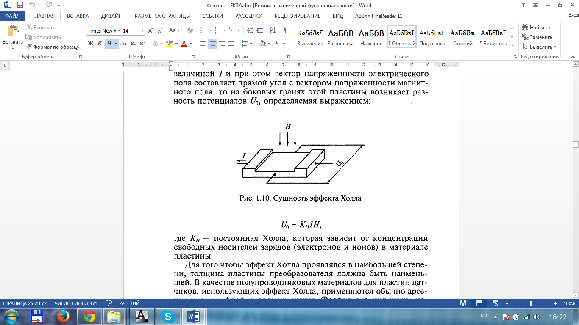Center align text

point(213,44)
